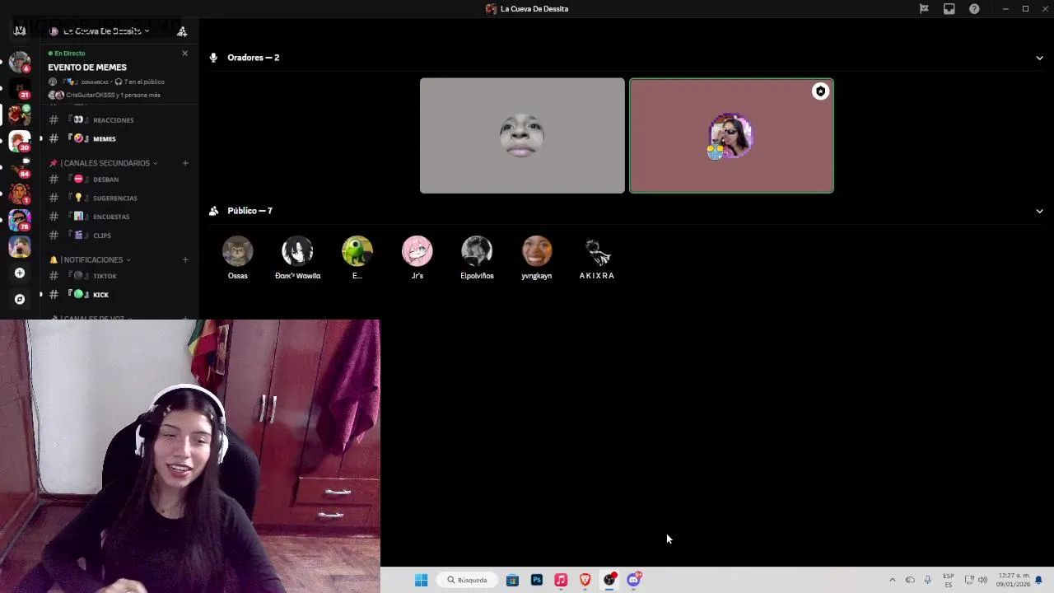The width and height of the screenshot is (1054, 593).
Task: Open server icon with 6 badge
Action: pyautogui.click(x=20, y=61)
